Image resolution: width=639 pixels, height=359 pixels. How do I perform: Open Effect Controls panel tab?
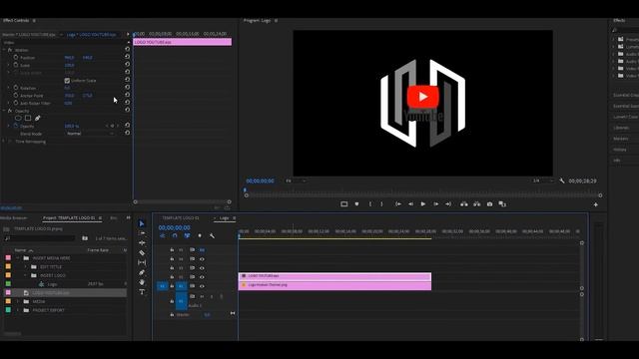(x=16, y=20)
